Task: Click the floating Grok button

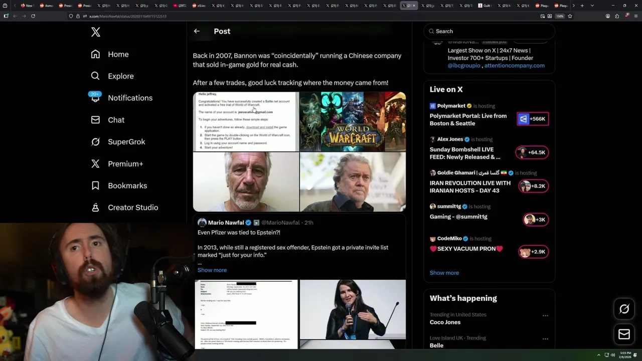Action: tap(624, 309)
